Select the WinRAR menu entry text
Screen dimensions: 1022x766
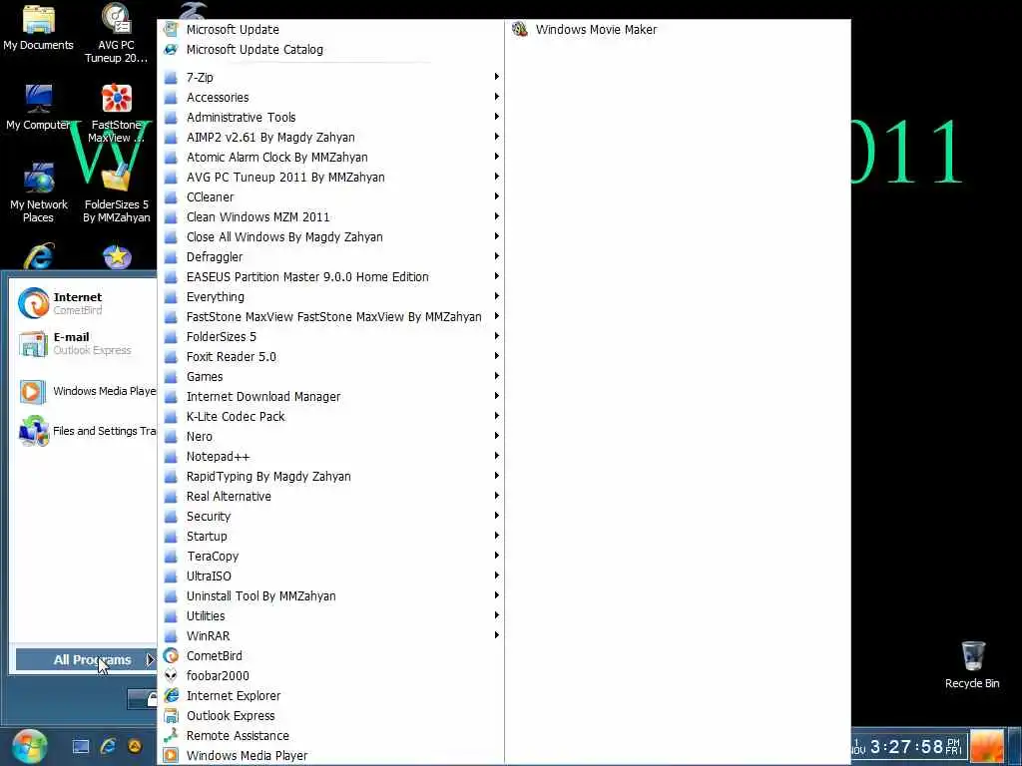pos(208,636)
